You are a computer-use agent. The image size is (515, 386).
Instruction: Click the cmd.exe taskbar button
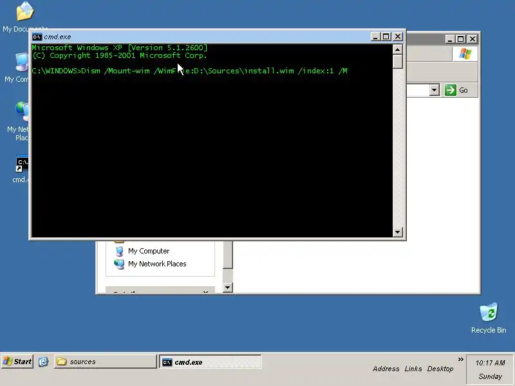pyautogui.click(x=211, y=362)
